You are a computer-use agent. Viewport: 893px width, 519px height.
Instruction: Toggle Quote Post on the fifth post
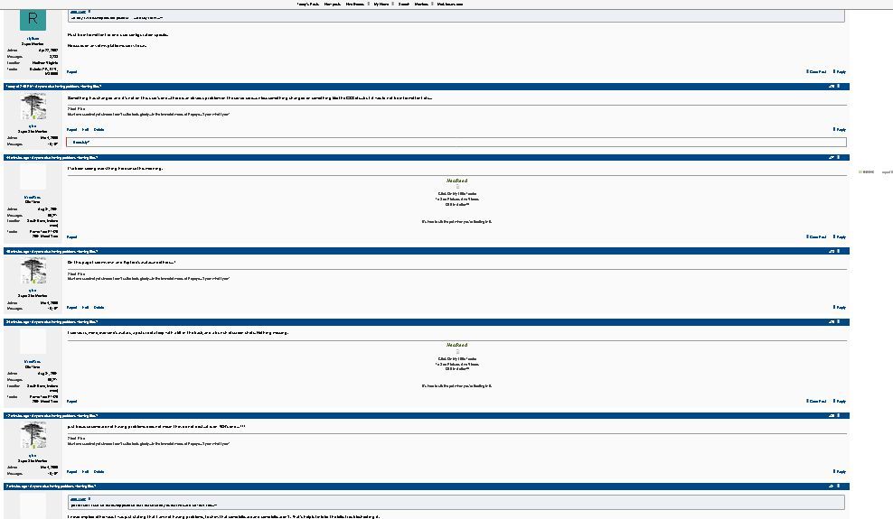816,401
